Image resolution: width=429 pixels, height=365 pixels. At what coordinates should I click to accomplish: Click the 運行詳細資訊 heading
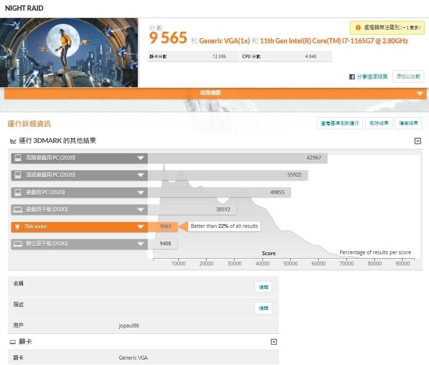pos(29,124)
